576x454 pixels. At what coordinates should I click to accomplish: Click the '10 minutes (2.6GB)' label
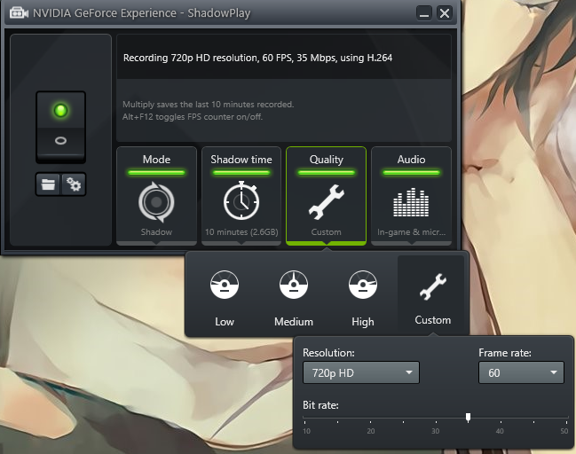[241, 232]
